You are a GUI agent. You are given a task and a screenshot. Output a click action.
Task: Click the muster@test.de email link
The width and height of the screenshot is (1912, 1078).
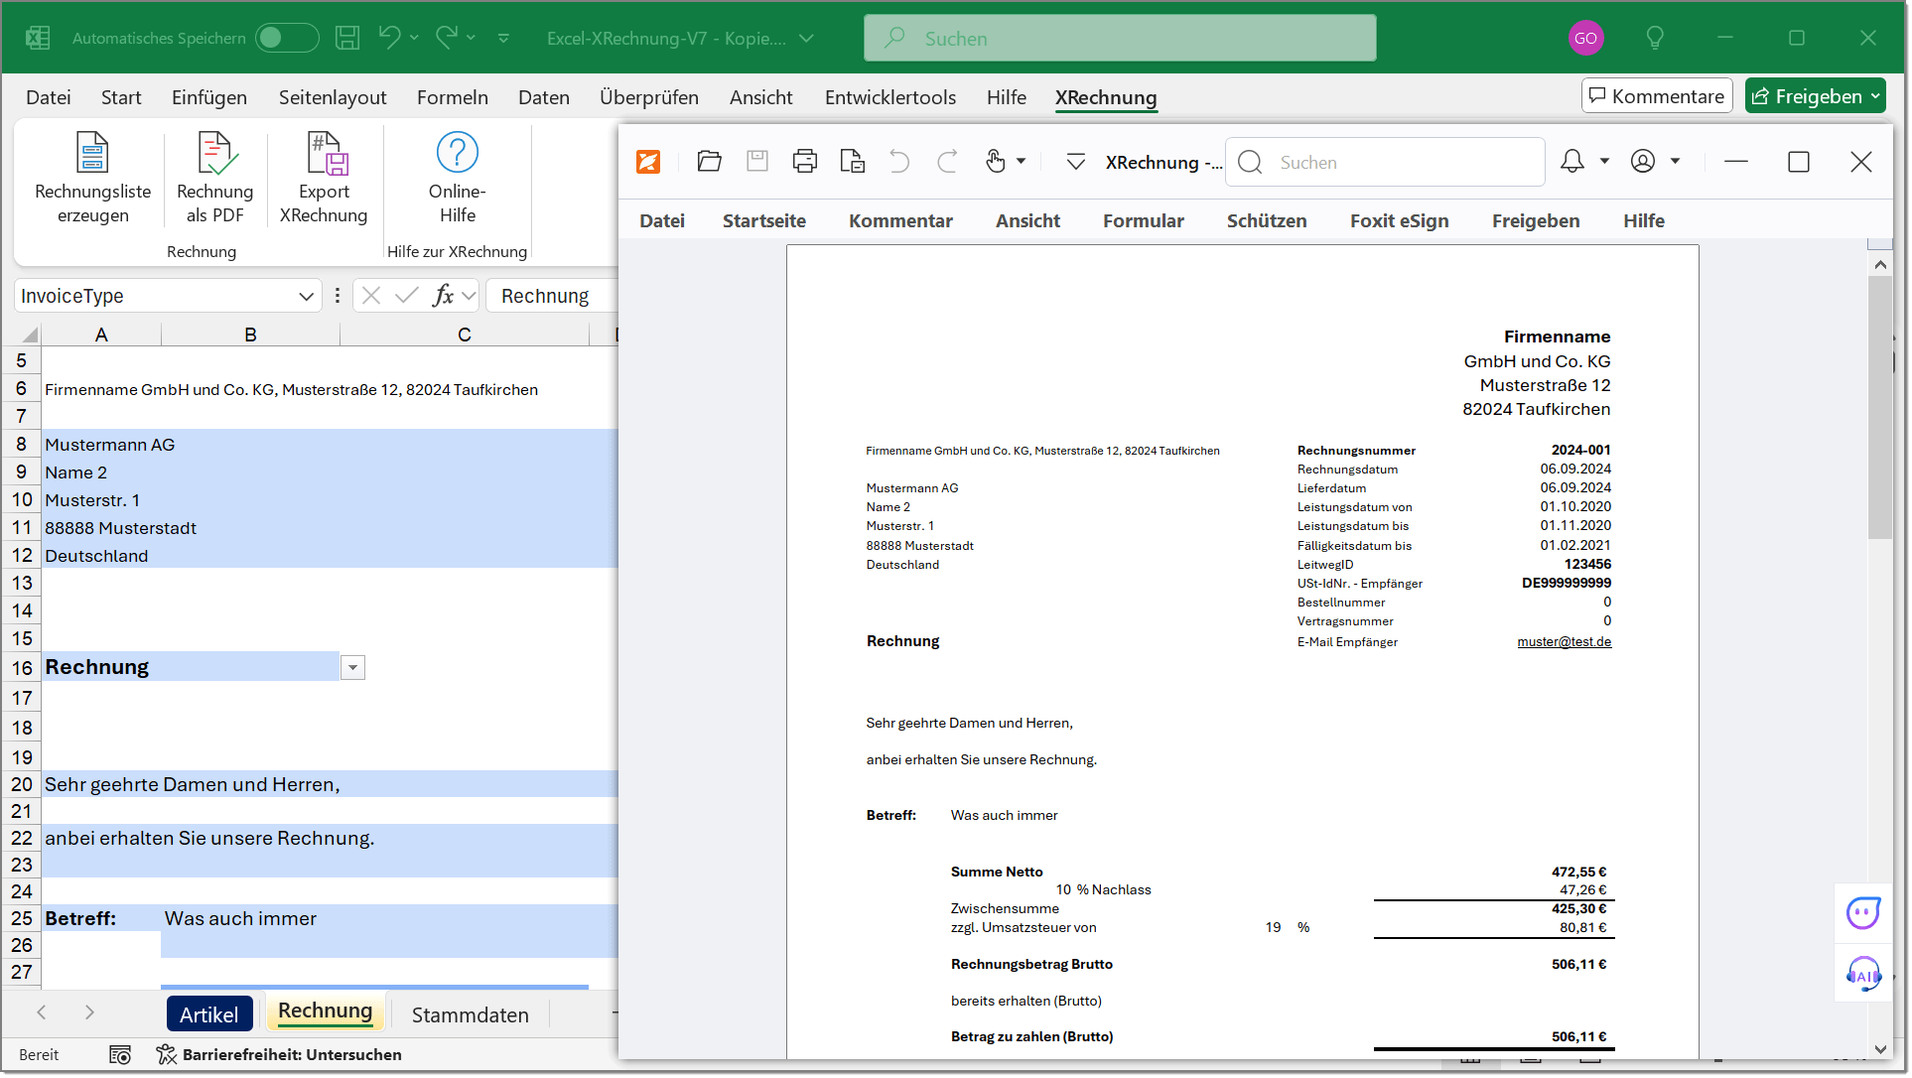pyautogui.click(x=1564, y=641)
